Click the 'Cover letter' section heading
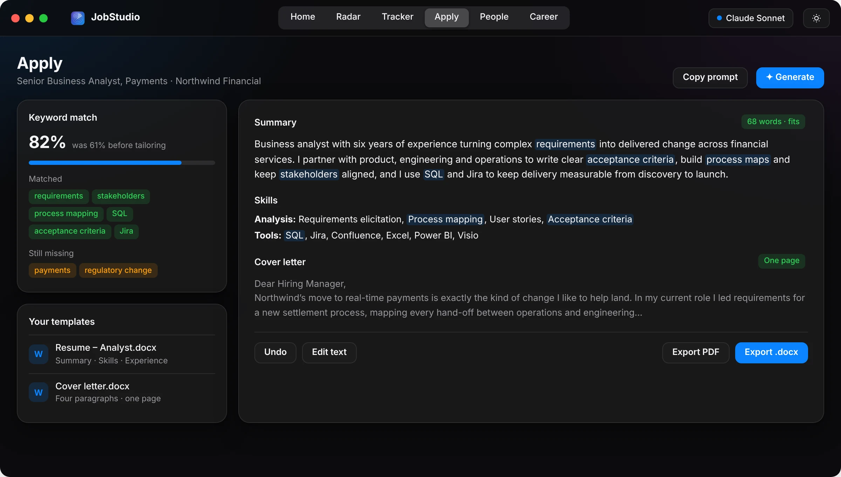 tap(280, 262)
